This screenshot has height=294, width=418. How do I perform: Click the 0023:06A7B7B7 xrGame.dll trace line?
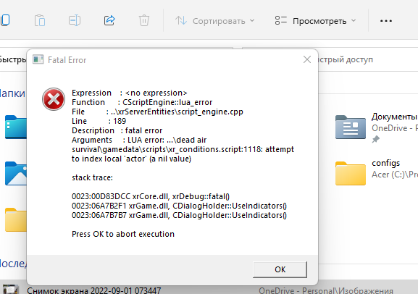pos(179,215)
